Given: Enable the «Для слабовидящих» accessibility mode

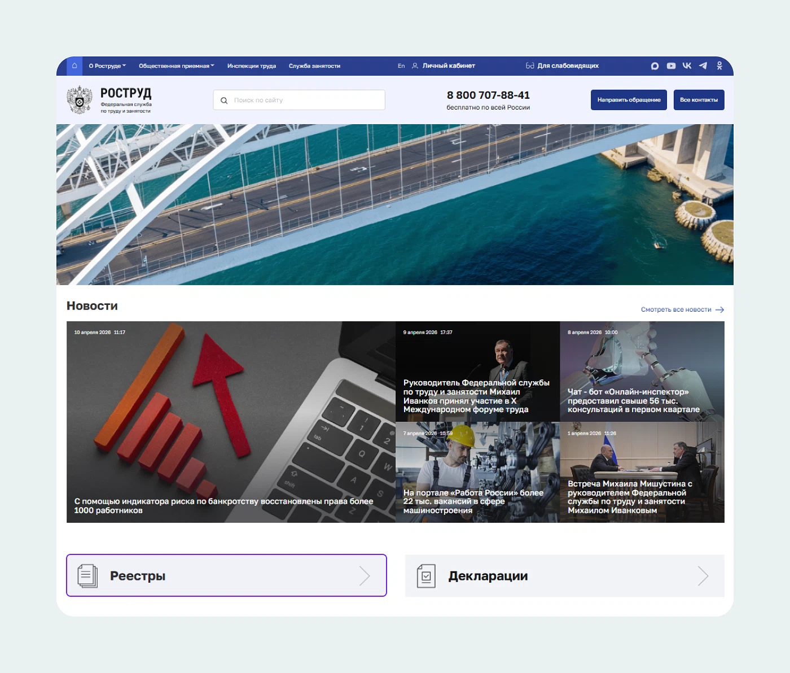Looking at the screenshot, I should pyautogui.click(x=562, y=66).
